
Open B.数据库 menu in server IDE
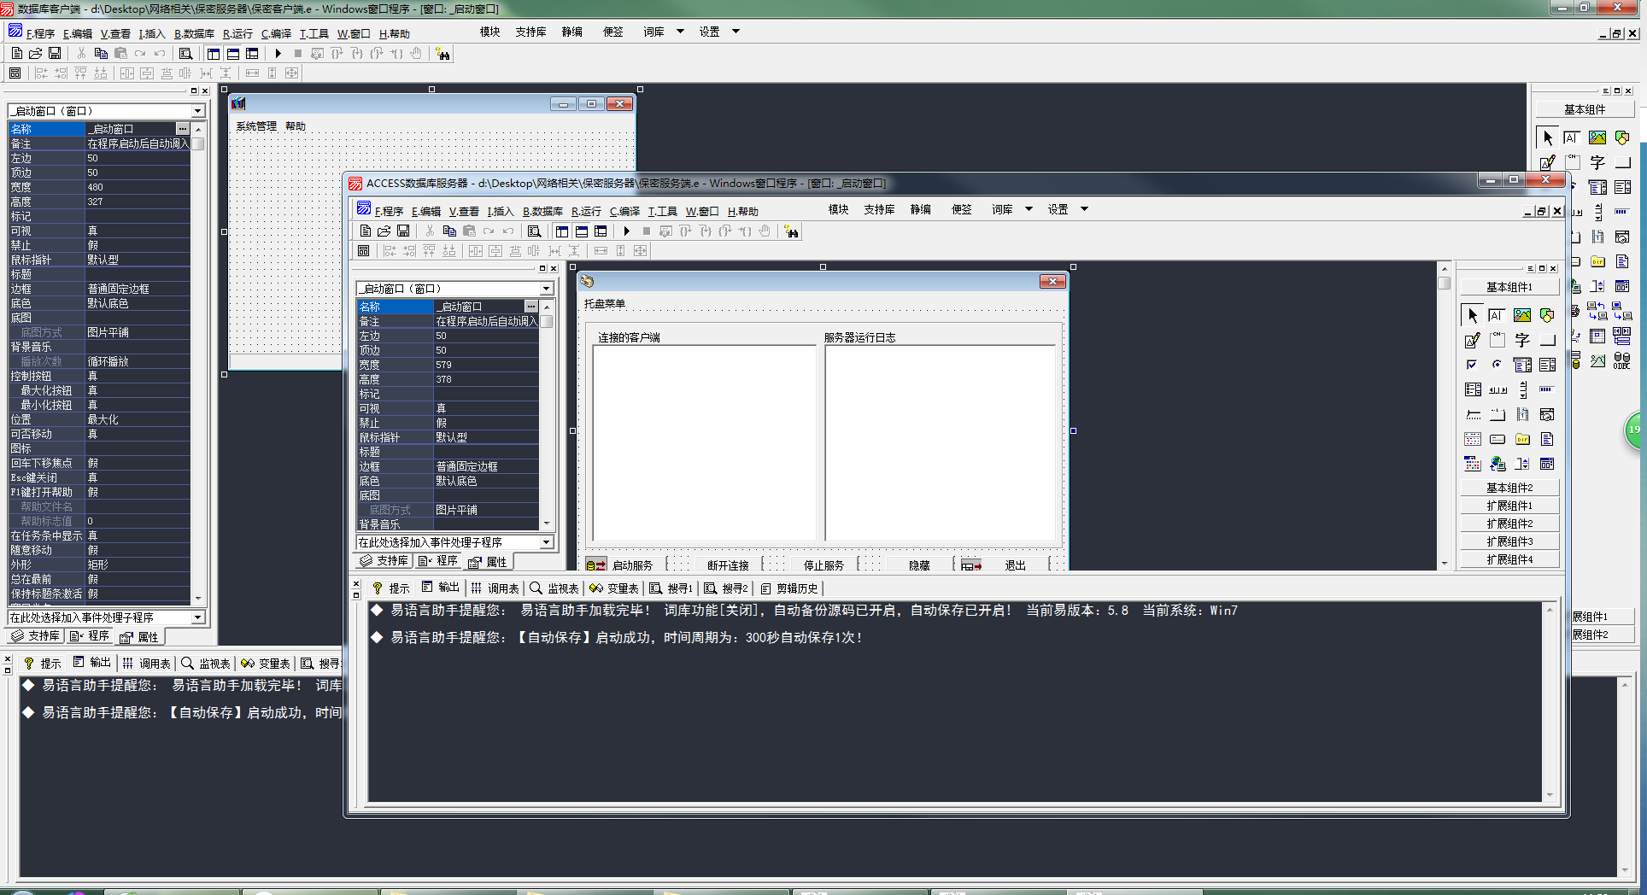coord(542,211)
